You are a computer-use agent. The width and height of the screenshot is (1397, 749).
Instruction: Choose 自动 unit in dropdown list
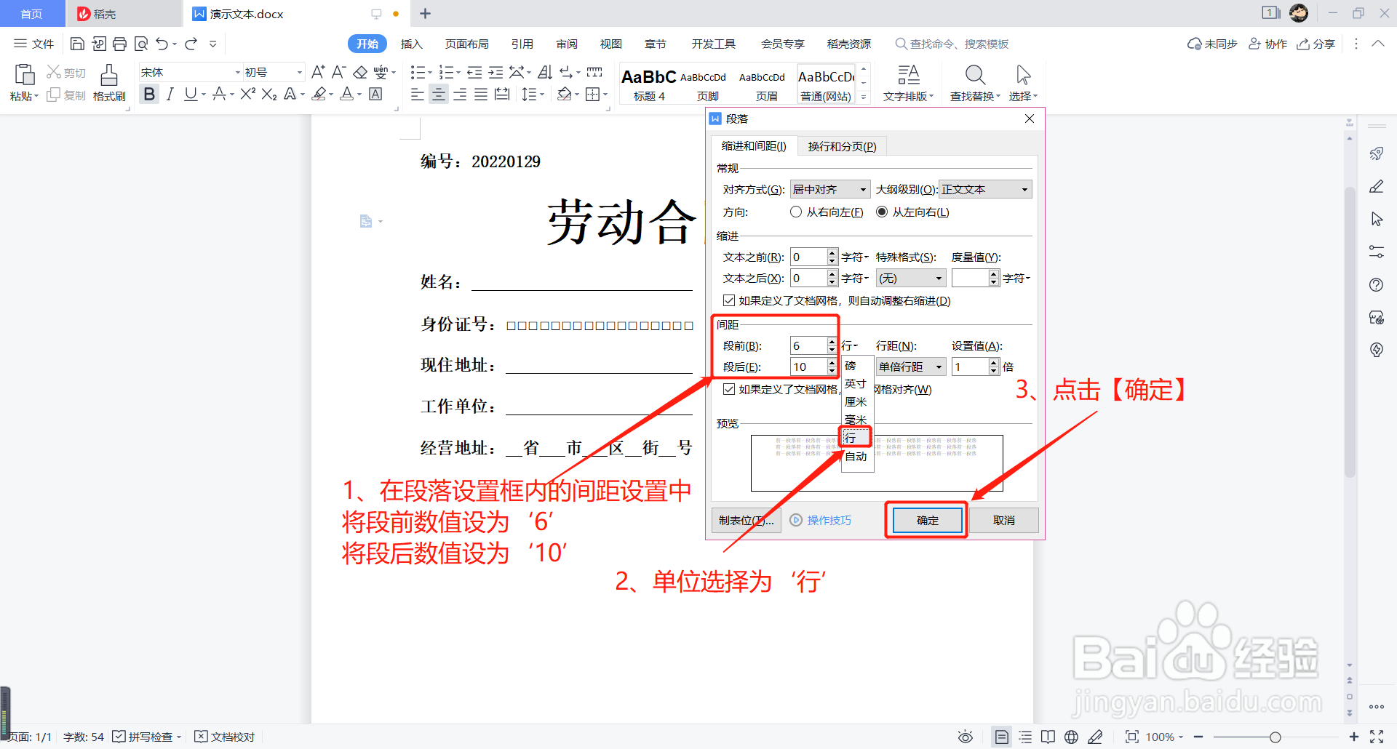click(x=857, y=456)
